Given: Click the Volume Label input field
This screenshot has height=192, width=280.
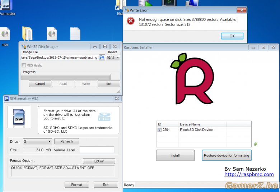Looking at the screenshot, I should [x=97, y=150].
